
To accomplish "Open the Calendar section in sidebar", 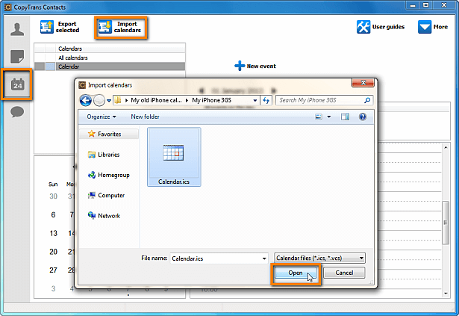I will [17, 84].
